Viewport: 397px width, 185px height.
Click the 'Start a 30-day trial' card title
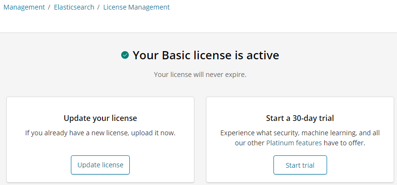[300, 118]
